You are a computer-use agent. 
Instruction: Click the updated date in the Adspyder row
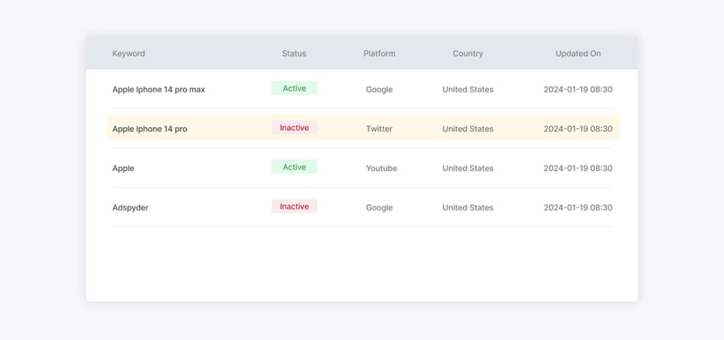(578, 208)
